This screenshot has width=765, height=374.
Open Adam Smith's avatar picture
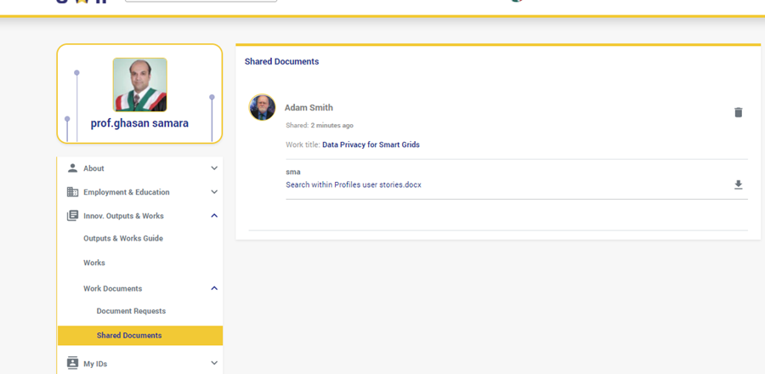(x=262, y=107)
